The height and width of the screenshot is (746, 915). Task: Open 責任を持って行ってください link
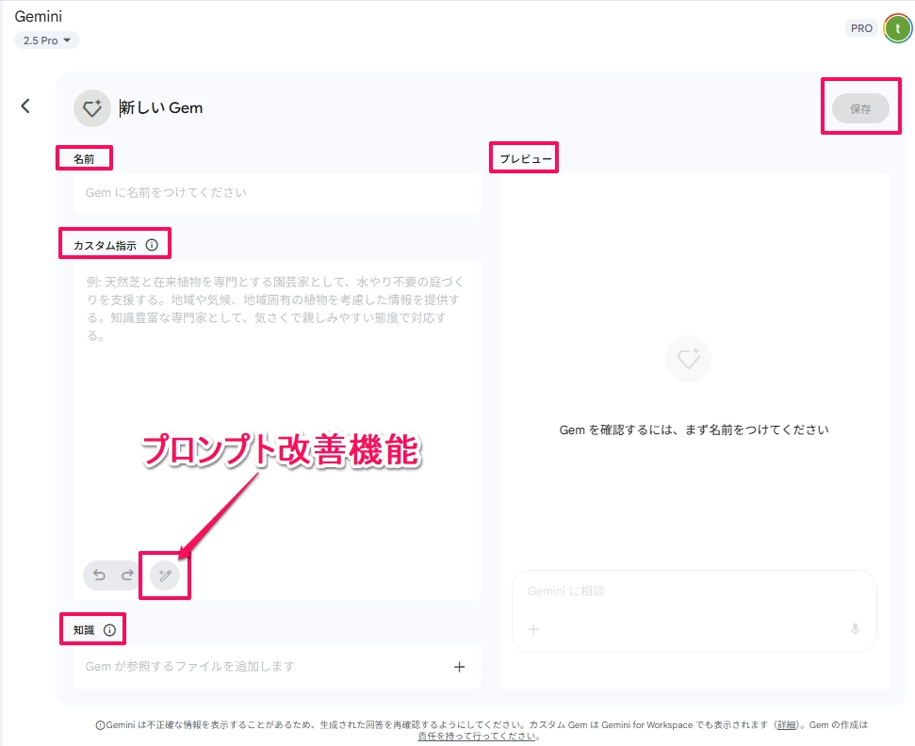point(477,736)
